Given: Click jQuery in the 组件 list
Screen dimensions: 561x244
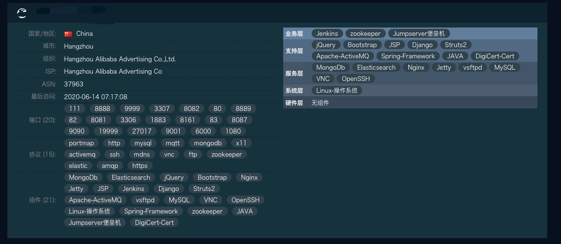Looking at the screenshot, I should 174,177.
